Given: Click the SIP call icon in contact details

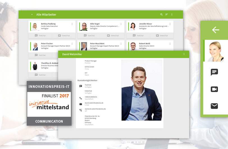Looking at the screenshot, I should tap(81, 110).
